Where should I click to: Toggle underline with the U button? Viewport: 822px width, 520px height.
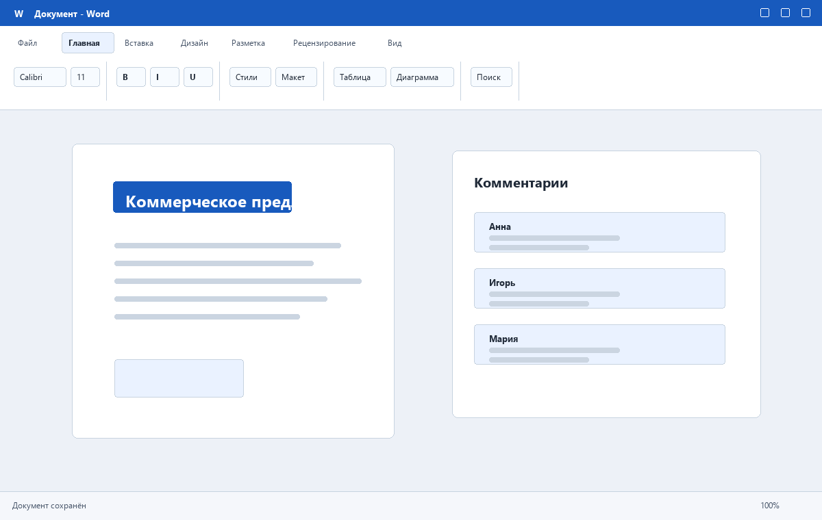pos(198,77)
